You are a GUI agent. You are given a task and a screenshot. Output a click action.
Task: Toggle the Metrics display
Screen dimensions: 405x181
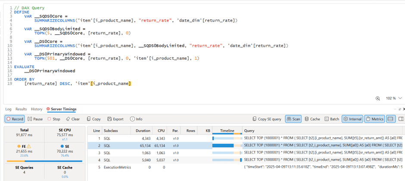[374, 119]
